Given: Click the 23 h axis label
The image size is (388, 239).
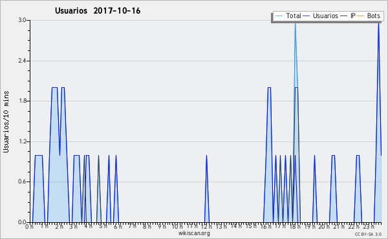Looking at the screenshot, I should [x=369, y=226].
